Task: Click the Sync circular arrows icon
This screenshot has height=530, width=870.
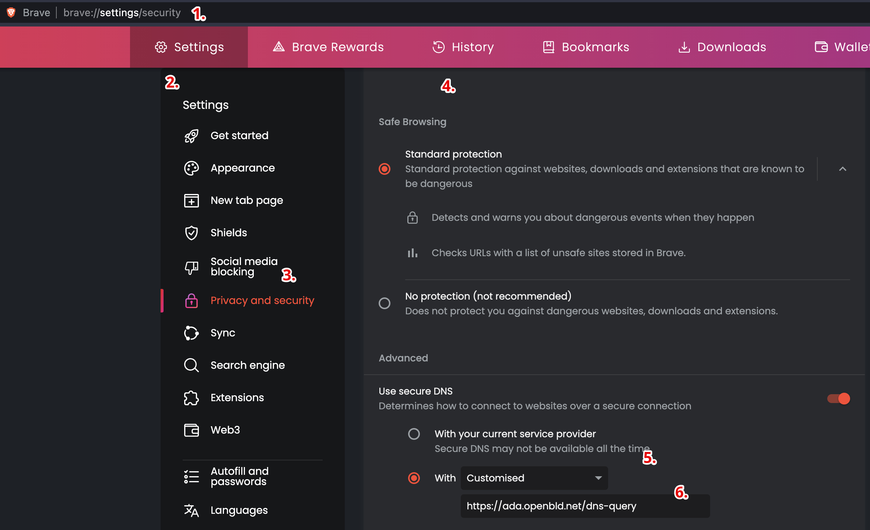Action: [192, 333]
